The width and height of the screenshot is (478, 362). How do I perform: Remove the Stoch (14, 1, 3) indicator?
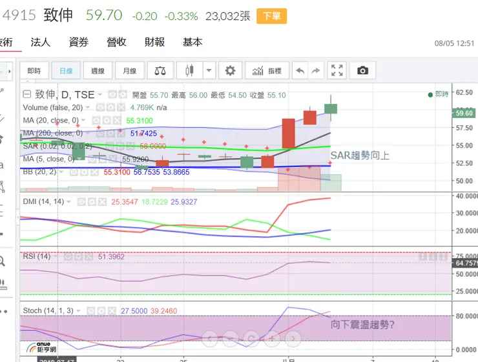pyautogui.click(x=112, y=311)
